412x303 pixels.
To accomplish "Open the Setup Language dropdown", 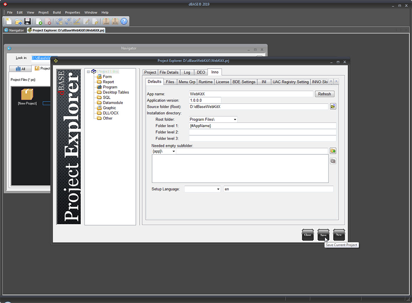I will pyautogui.click(x=218, y=189).
